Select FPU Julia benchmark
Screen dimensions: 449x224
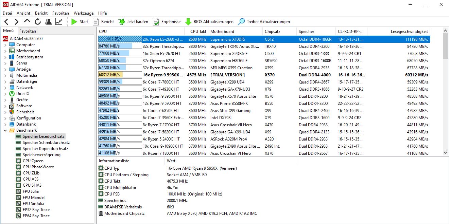31,191
